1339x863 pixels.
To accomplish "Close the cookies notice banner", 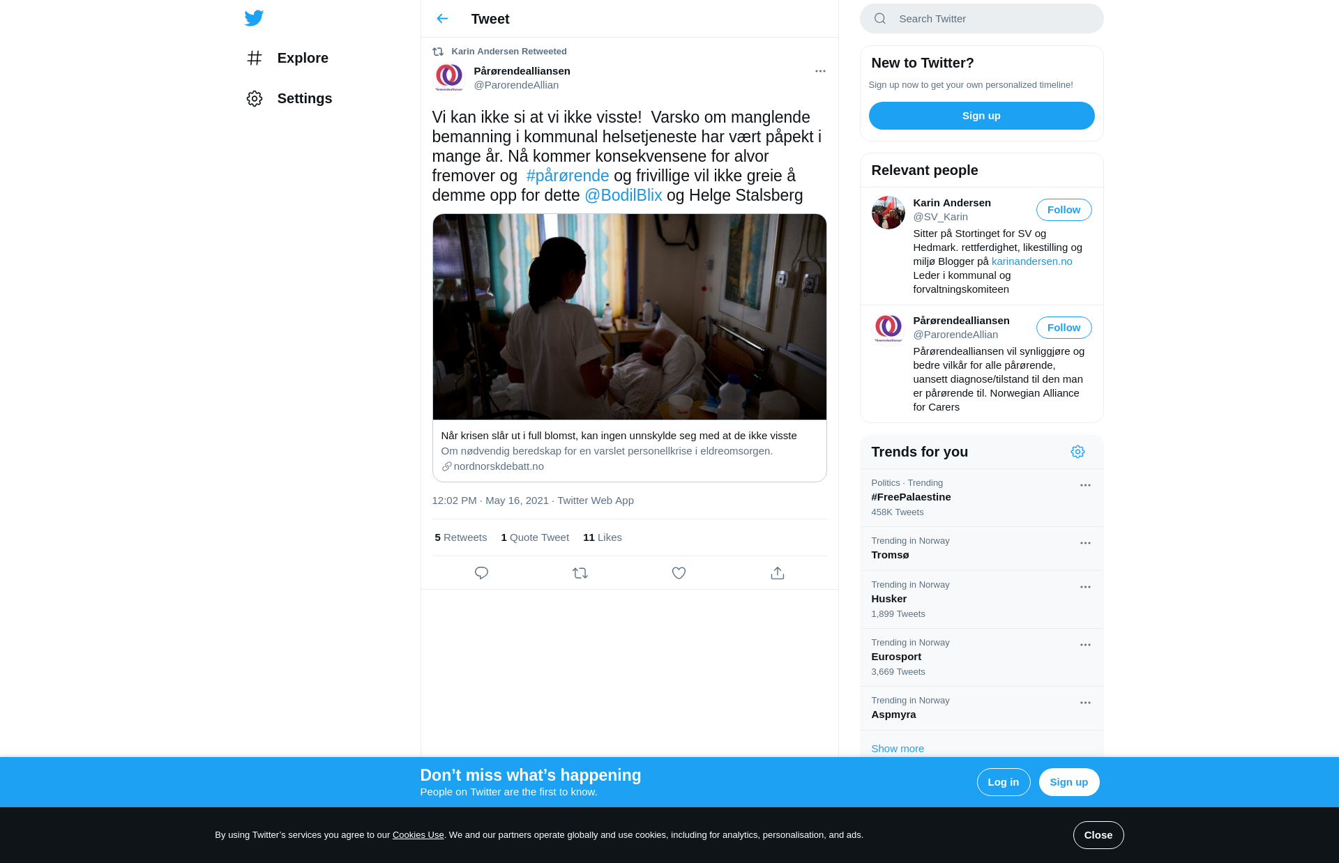I will [x=1098, y=835].
